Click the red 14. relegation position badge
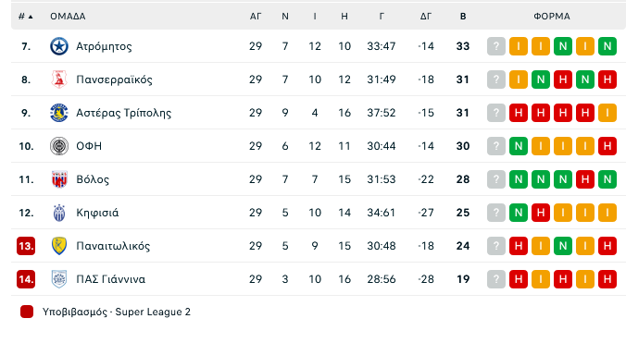The width and height of the screenshot is (626, 343). (26, 279)
